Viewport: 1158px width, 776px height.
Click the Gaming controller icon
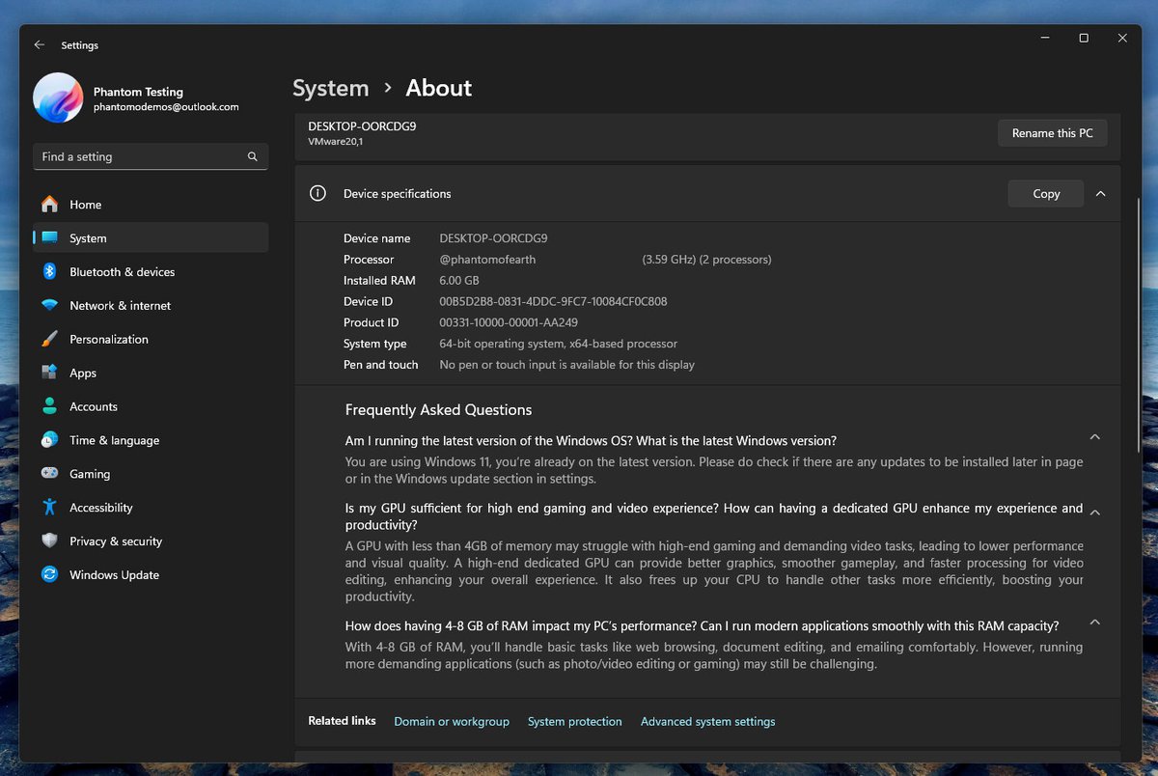(x=49, y=474)
